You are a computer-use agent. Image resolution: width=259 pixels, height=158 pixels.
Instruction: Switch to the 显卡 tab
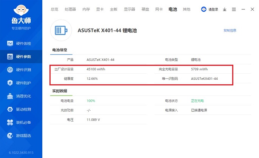click(100, 9)
